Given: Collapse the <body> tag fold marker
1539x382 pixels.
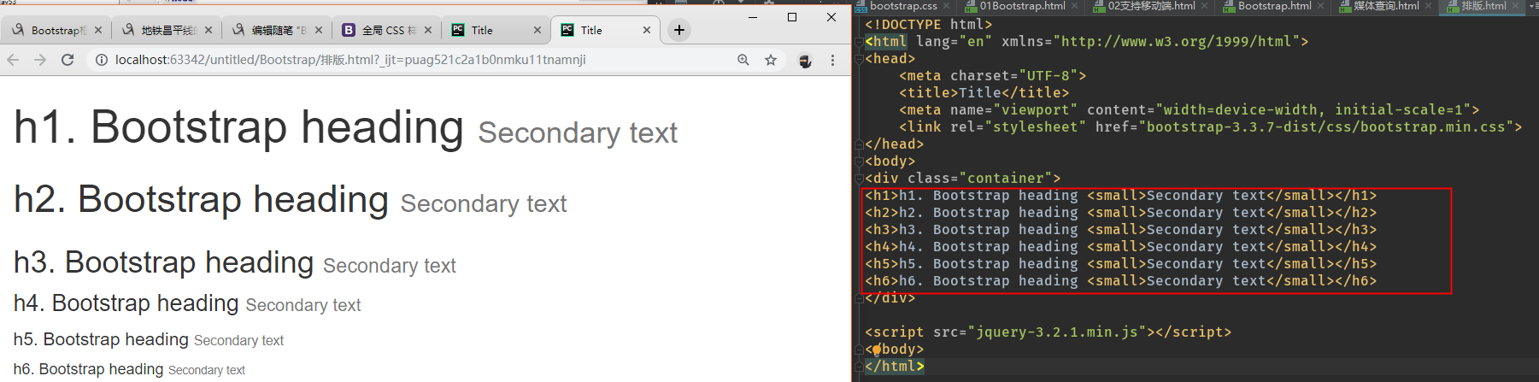Looking at the screenshot, I should click(x=859, y=162).
